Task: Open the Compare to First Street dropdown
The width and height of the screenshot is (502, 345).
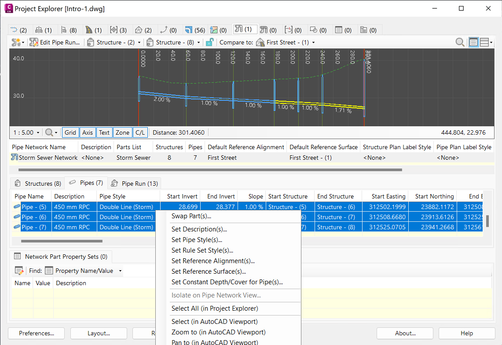Action: point(313,42)
